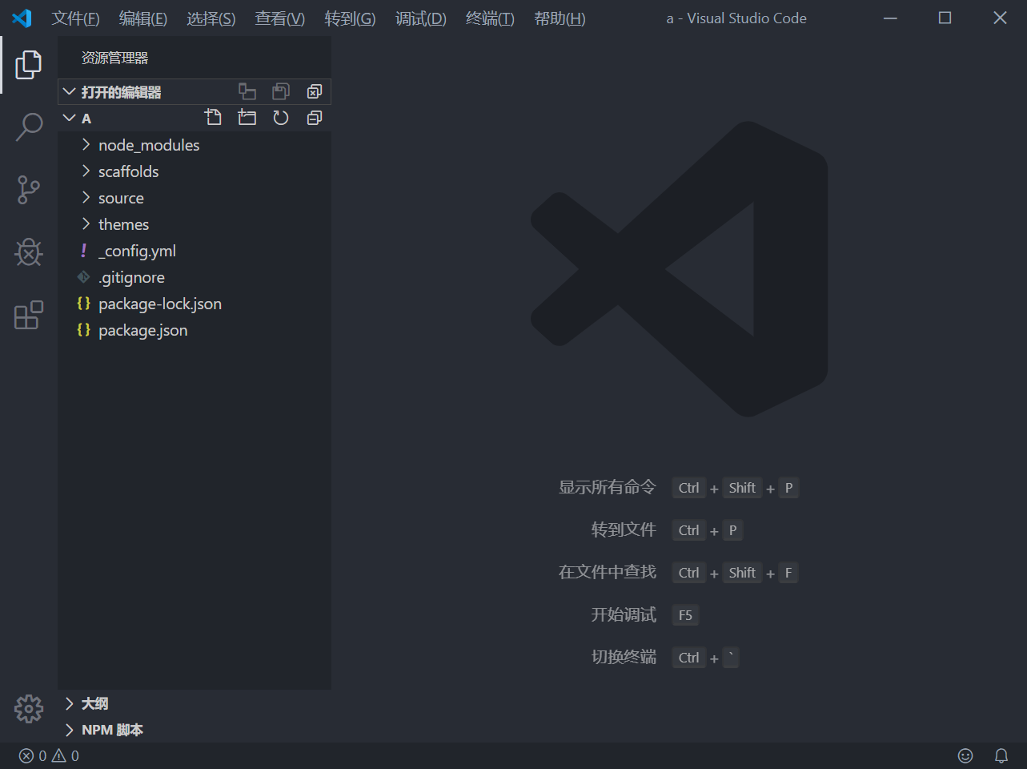The image size is (1027, 769).
Task: Collapse all folders in explorer
Action: point(315,118)
